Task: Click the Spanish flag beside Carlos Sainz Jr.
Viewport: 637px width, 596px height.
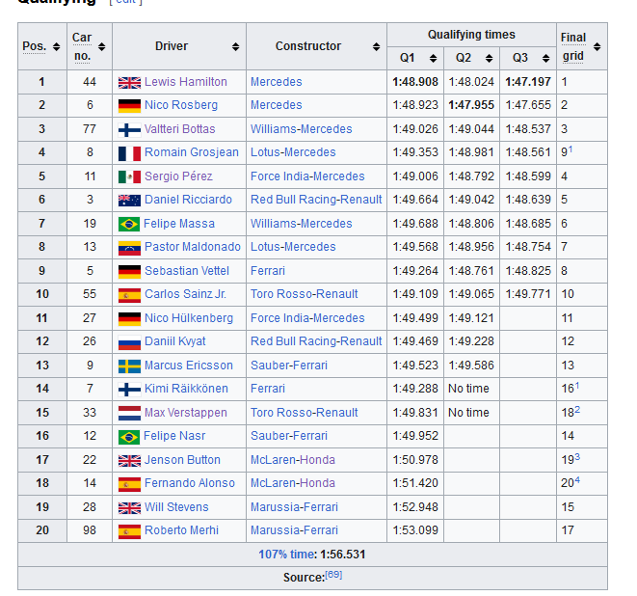Action: [129, 295]
